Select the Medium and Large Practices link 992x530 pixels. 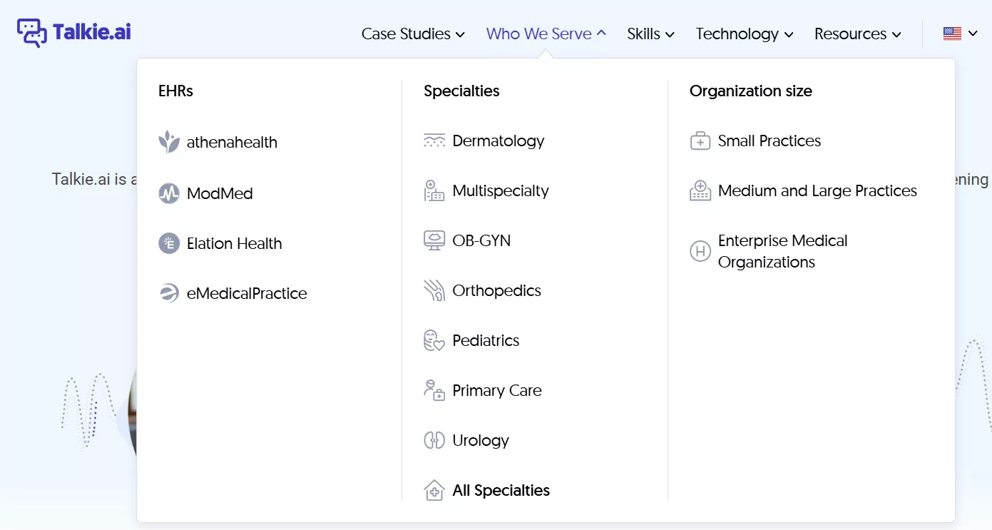(817, 190)
